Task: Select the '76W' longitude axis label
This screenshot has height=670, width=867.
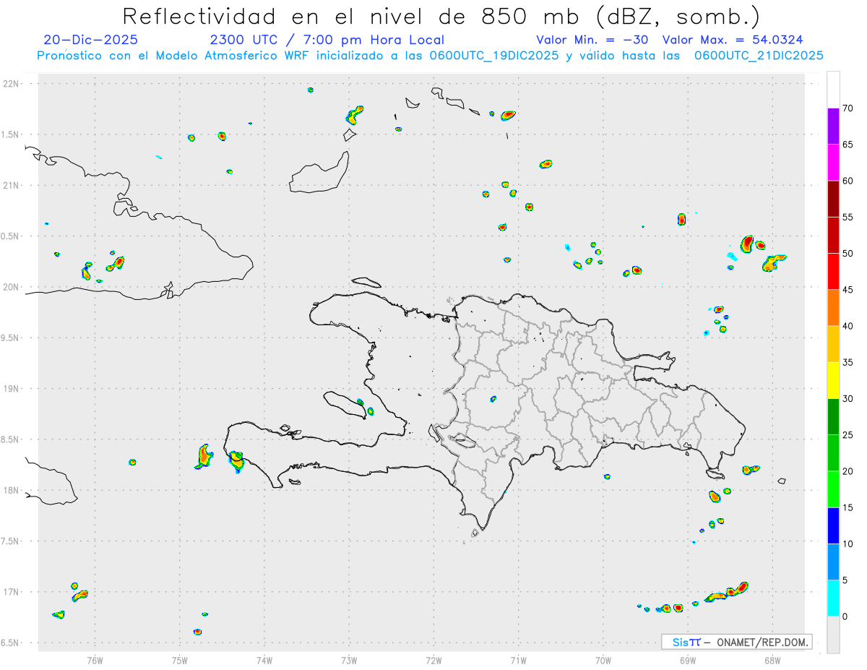Action: [x=95, y=661]
